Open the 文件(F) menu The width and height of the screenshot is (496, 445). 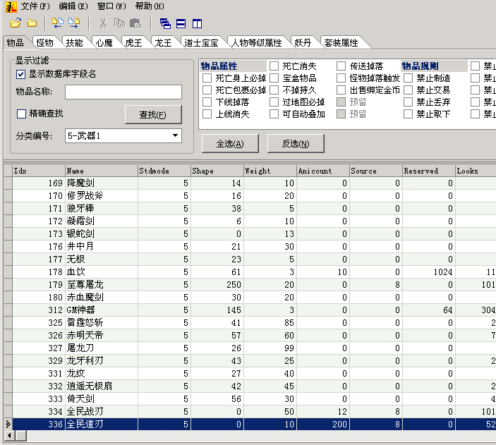35,6
